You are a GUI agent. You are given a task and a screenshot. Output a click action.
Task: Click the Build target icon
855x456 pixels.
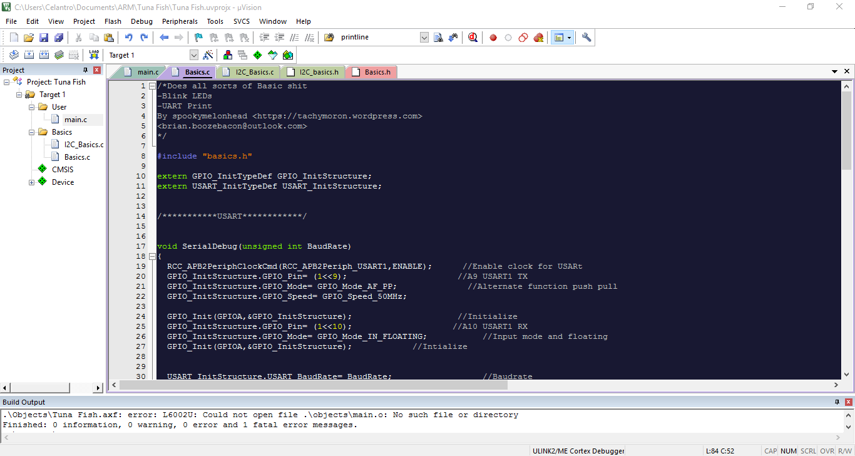coord(29,55)
